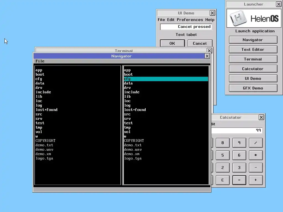Image resolution: width=283 pixels, height=212 pixels.
Task: Click 'Text label' in UI Demo
Action: [186, 35]
